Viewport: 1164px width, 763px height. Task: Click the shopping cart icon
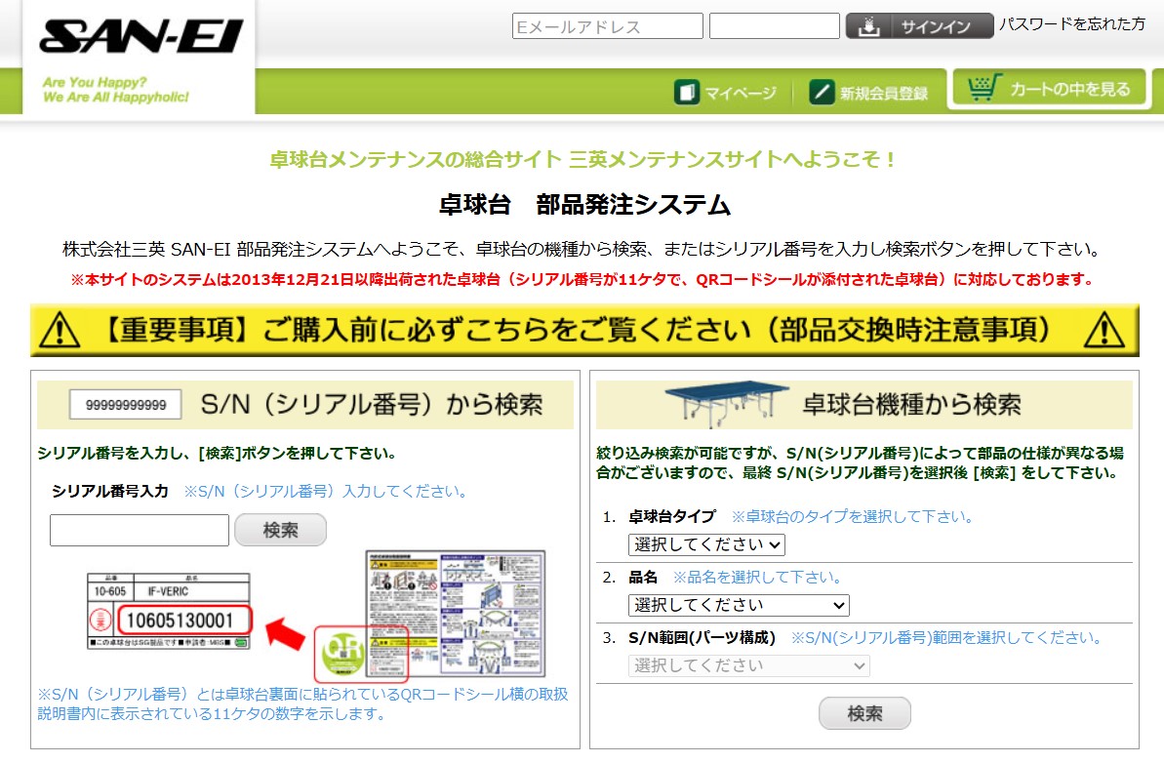(984, 88)
